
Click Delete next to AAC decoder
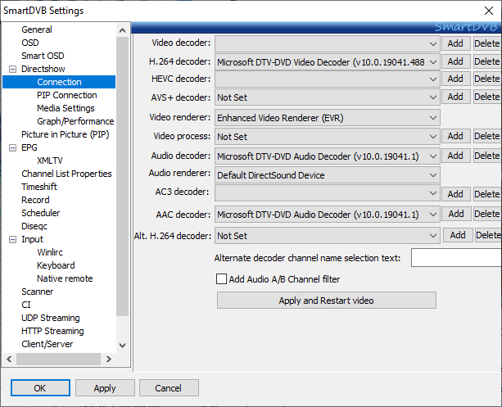pyautogui.click(x=487, y=214)
